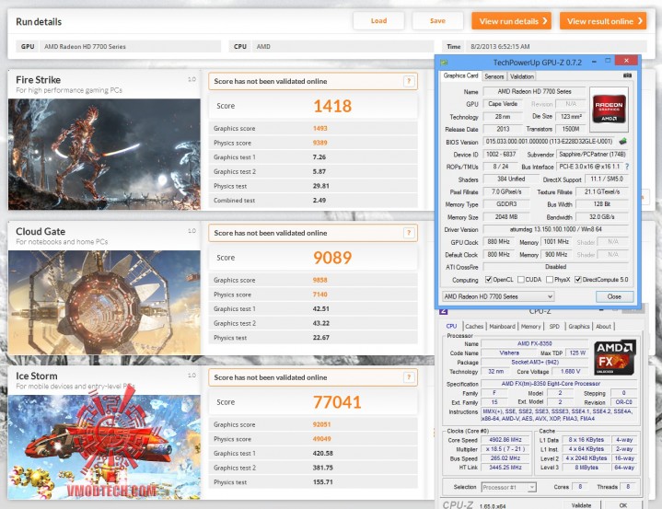Click the OK button in CPU-Z
The image size is (662, 509).
(x=623, y=504)
